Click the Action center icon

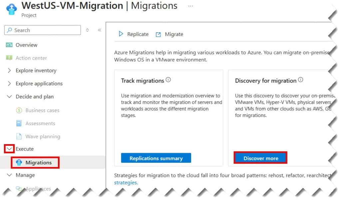tap(9, 58)
